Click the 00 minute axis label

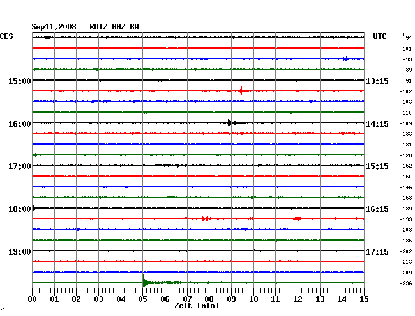pos(33,299)
